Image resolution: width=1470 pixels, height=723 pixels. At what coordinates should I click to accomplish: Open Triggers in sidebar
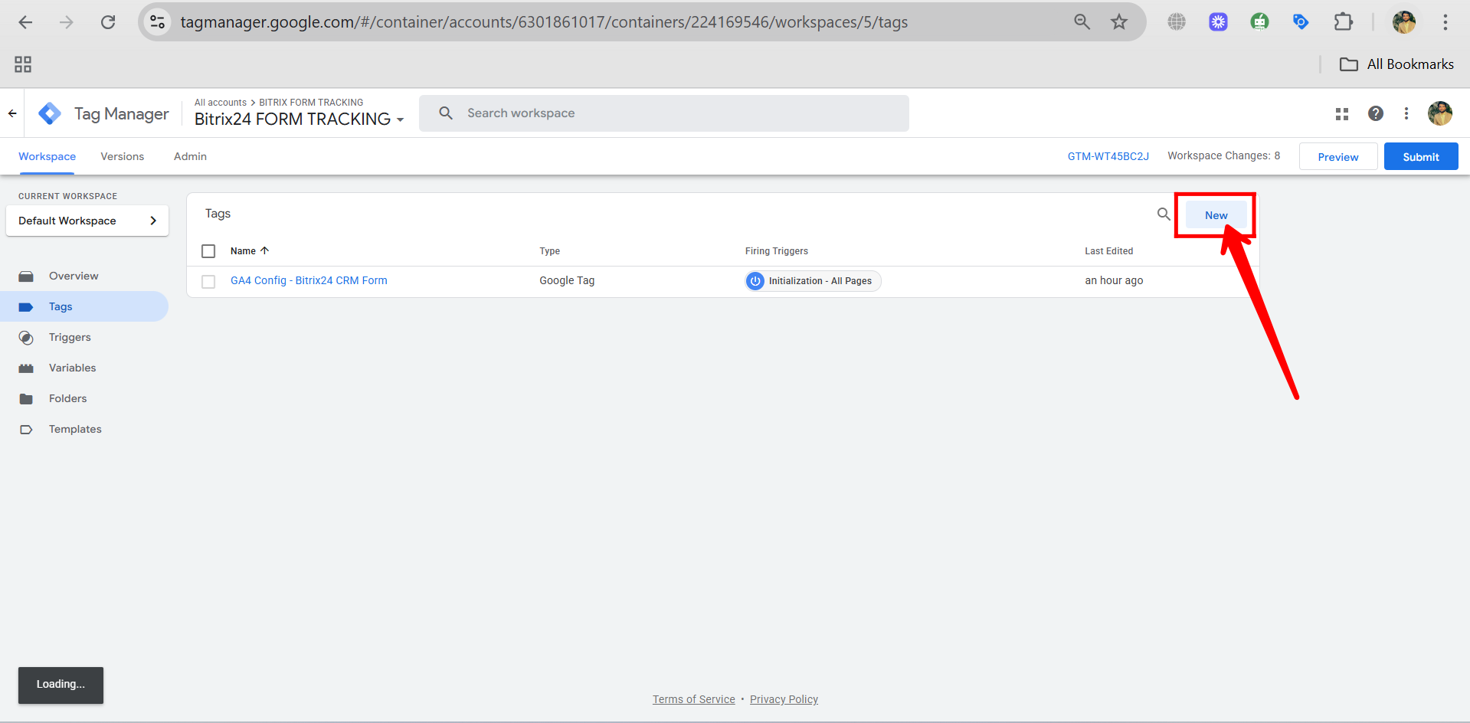click(x=70, y=337)
